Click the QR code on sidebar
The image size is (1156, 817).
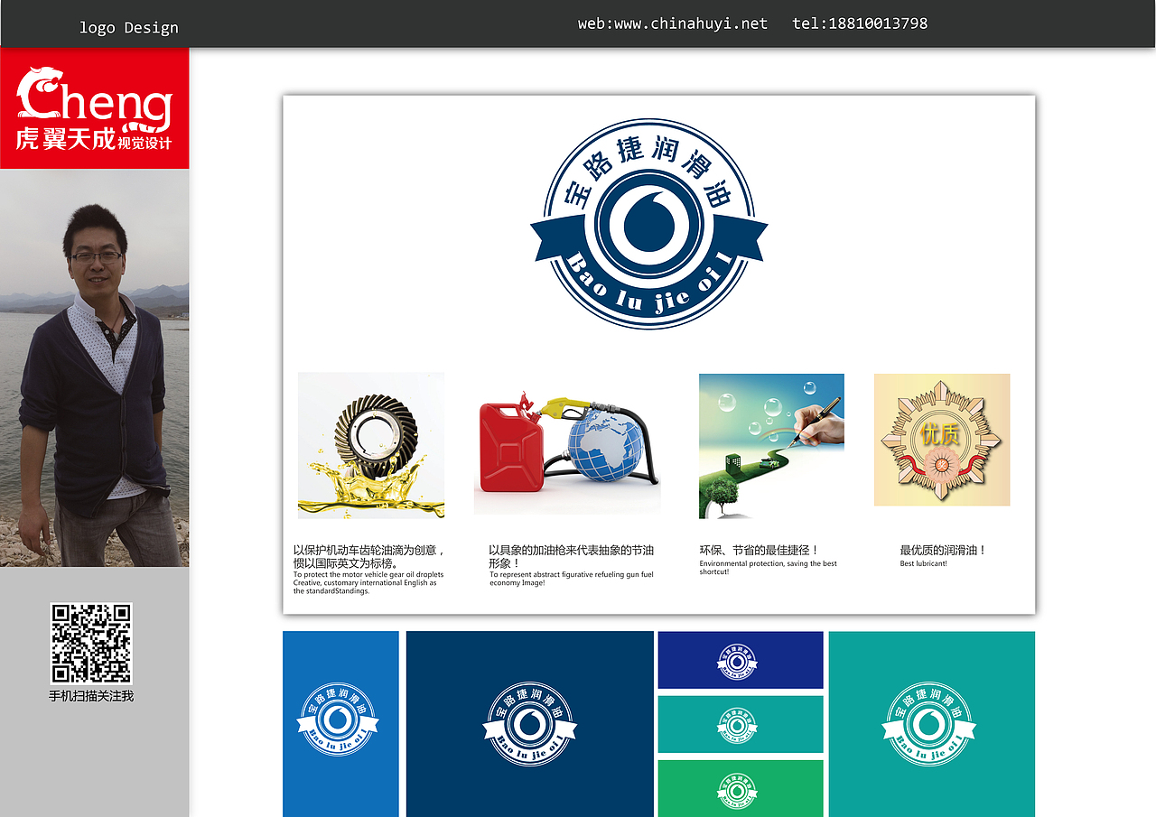tap(91, 643)
